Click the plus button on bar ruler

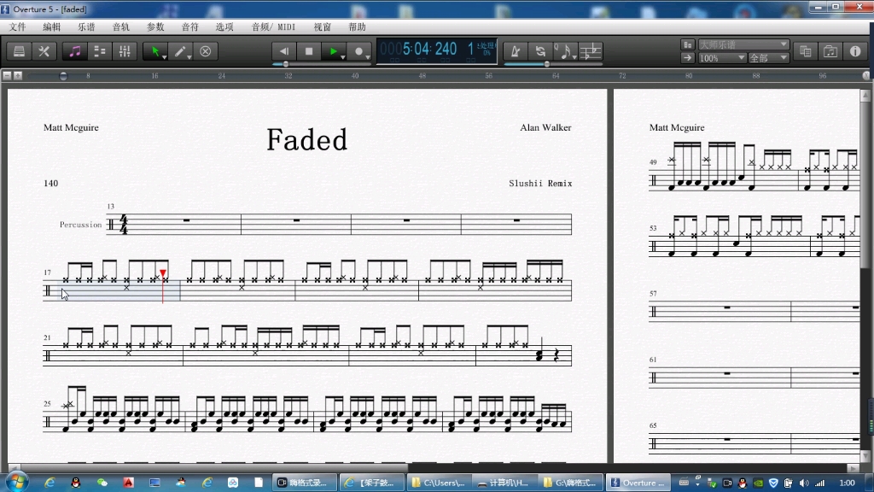[x=18, y=75]
